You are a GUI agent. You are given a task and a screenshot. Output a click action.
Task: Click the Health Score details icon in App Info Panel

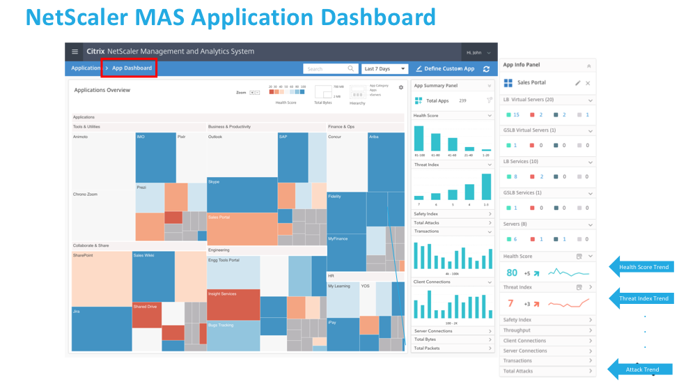coord(579,257)
